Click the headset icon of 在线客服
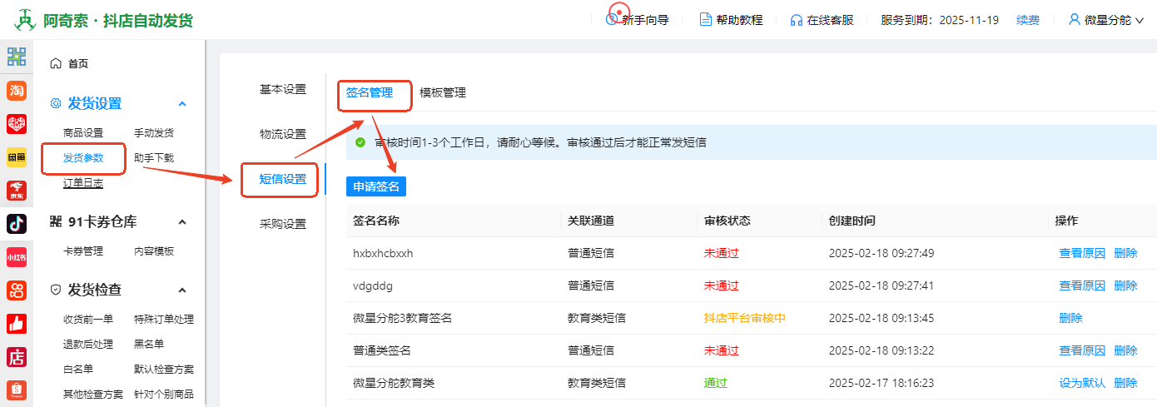The width and height of the screenshot is (1157, 407). point(797,20)
